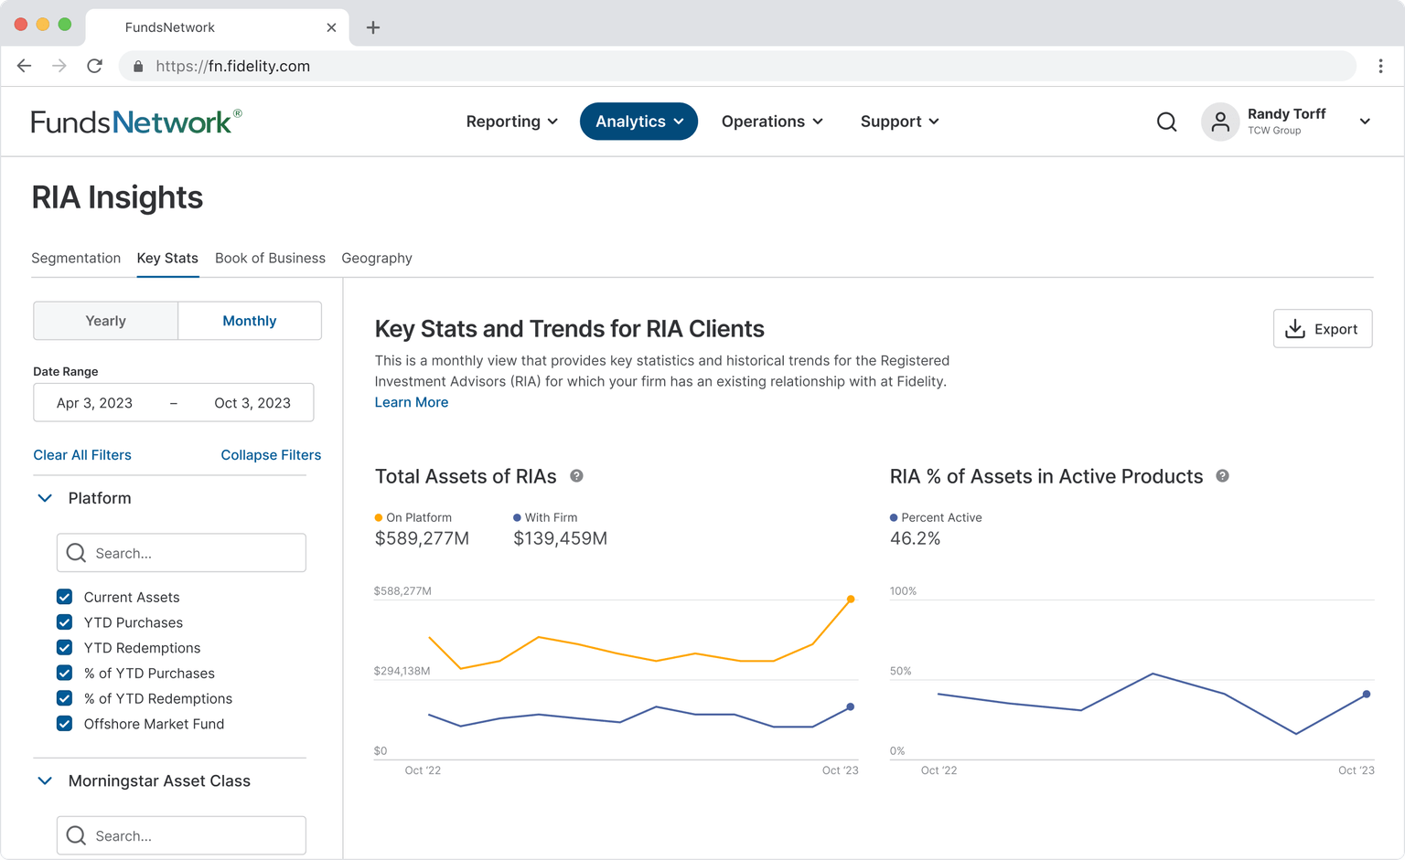Open the Operations dropdown menu

pyautogui.click(x=772, y=122)
